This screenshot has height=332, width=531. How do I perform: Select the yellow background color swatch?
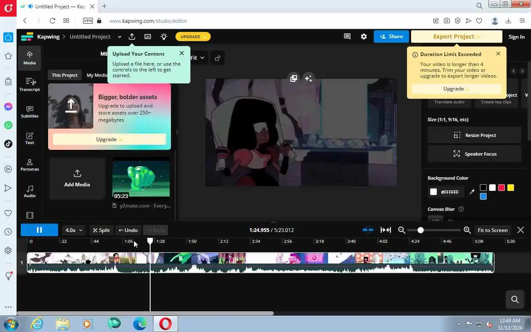[x=511, y=188]
